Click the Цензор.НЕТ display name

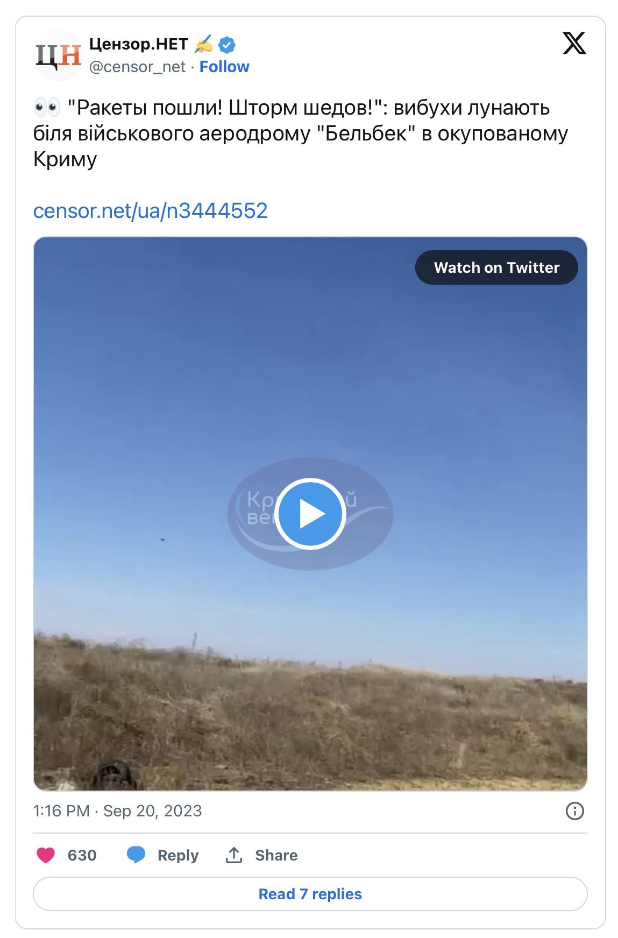pyautogui.click(x=139, y=44)
